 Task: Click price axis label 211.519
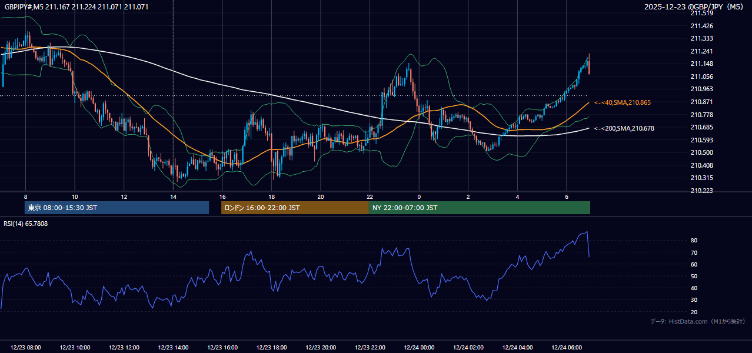(x=701, y=13)
